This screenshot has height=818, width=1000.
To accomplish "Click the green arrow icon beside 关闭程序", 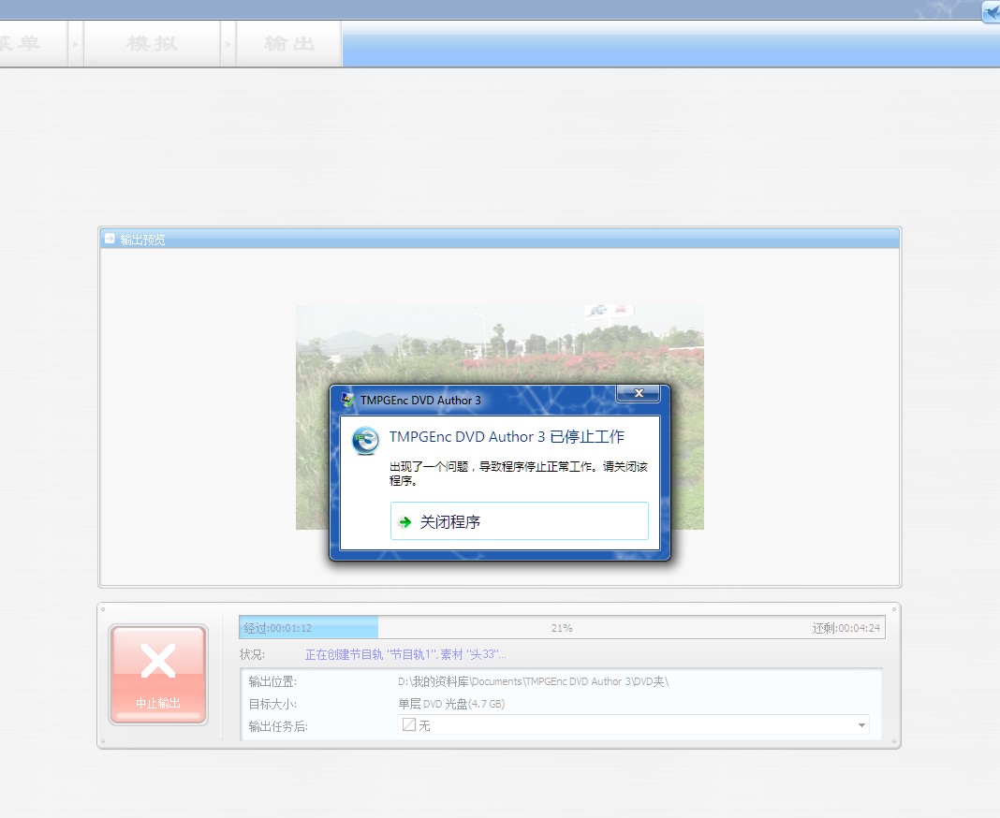I will pyautogui.click(x=405, y=522).
